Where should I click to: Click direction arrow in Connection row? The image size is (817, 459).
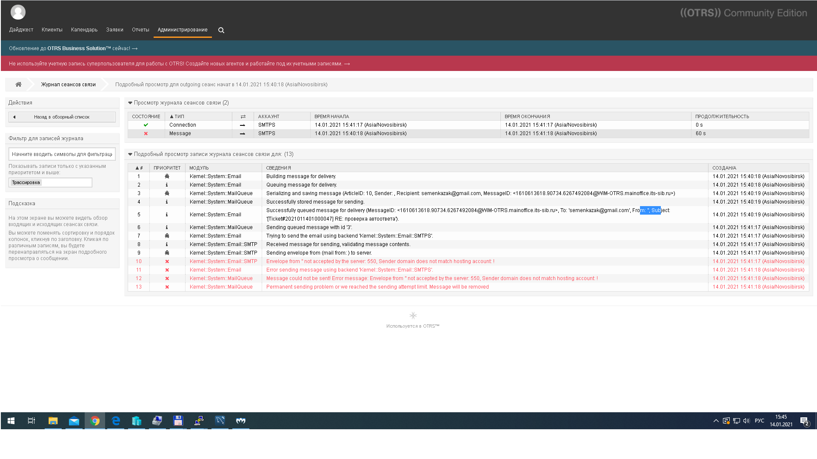pos(243,125)
